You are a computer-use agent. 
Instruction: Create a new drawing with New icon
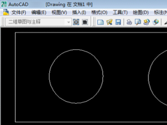point(100,22)
